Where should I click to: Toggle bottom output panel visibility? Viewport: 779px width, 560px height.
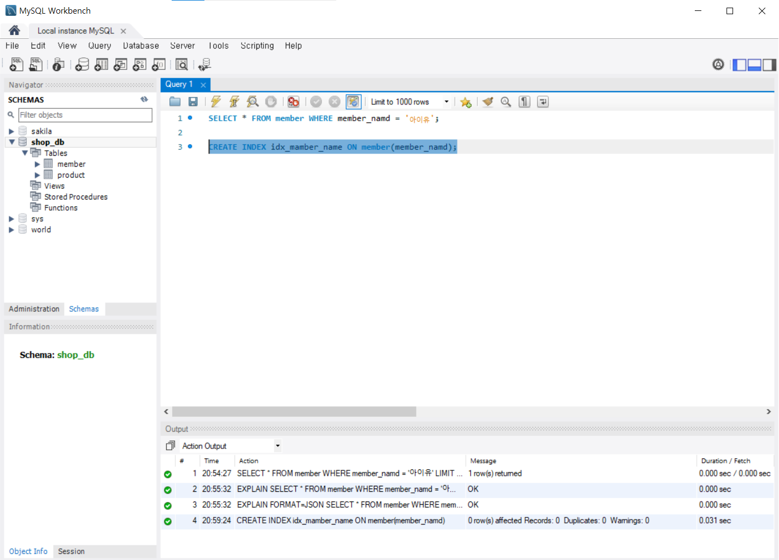[754, 64]
